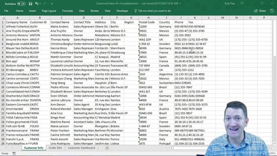Select column H header
The image size is (277, 156).
point(148,18)
